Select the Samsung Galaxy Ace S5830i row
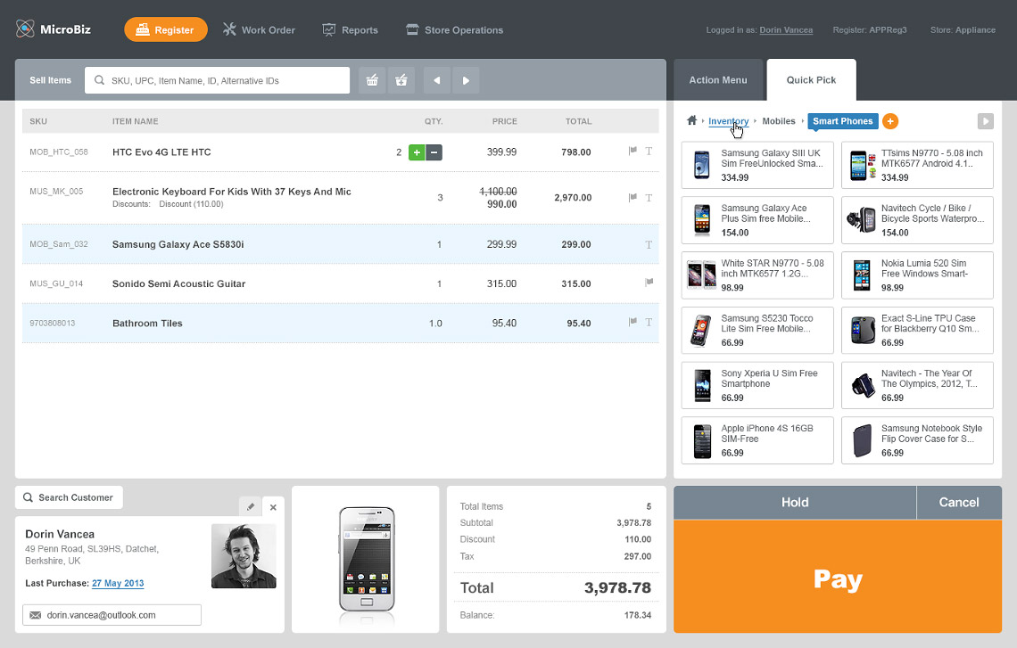Screen dimensions: 1017x648 [341, 244]
